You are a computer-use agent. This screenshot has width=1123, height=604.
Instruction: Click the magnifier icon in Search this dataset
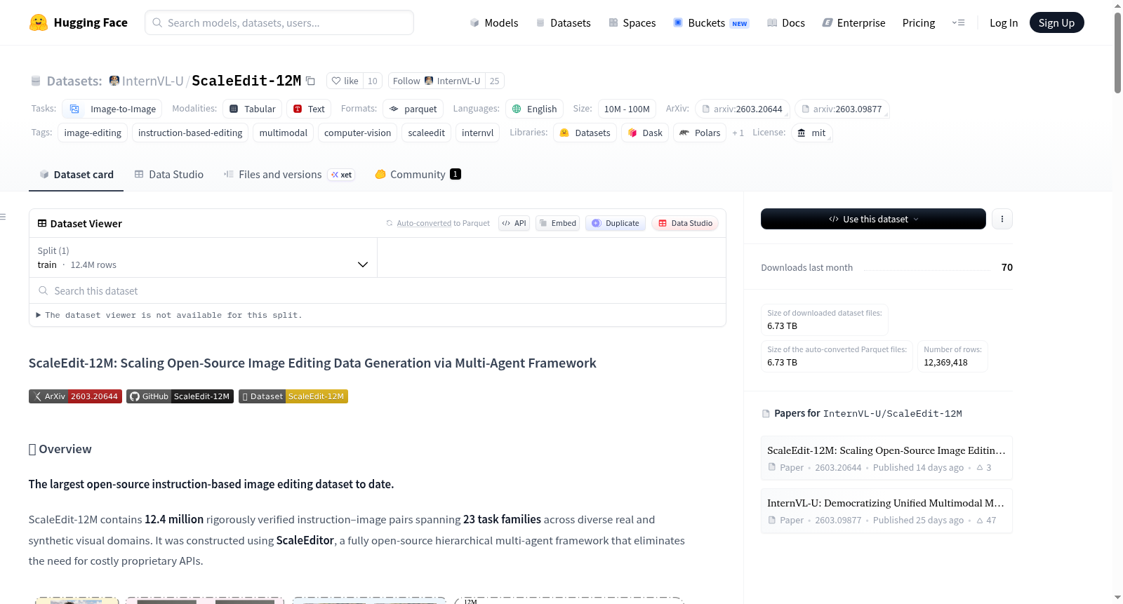click(x=43, y=290)
